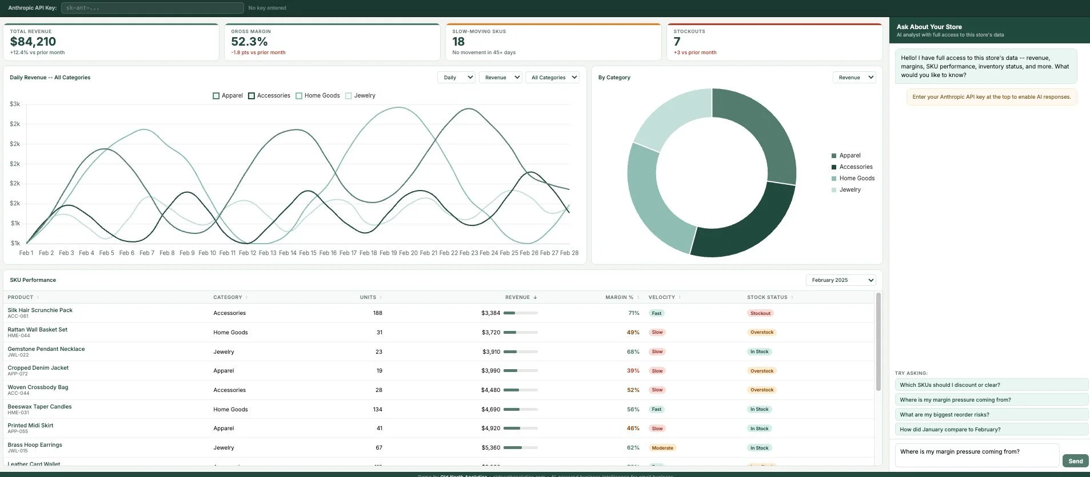Image resolution: width=1090 pixels, height=477 pixels.
Task: Click the Anthropic API Key input field
Action: [152, 8]
